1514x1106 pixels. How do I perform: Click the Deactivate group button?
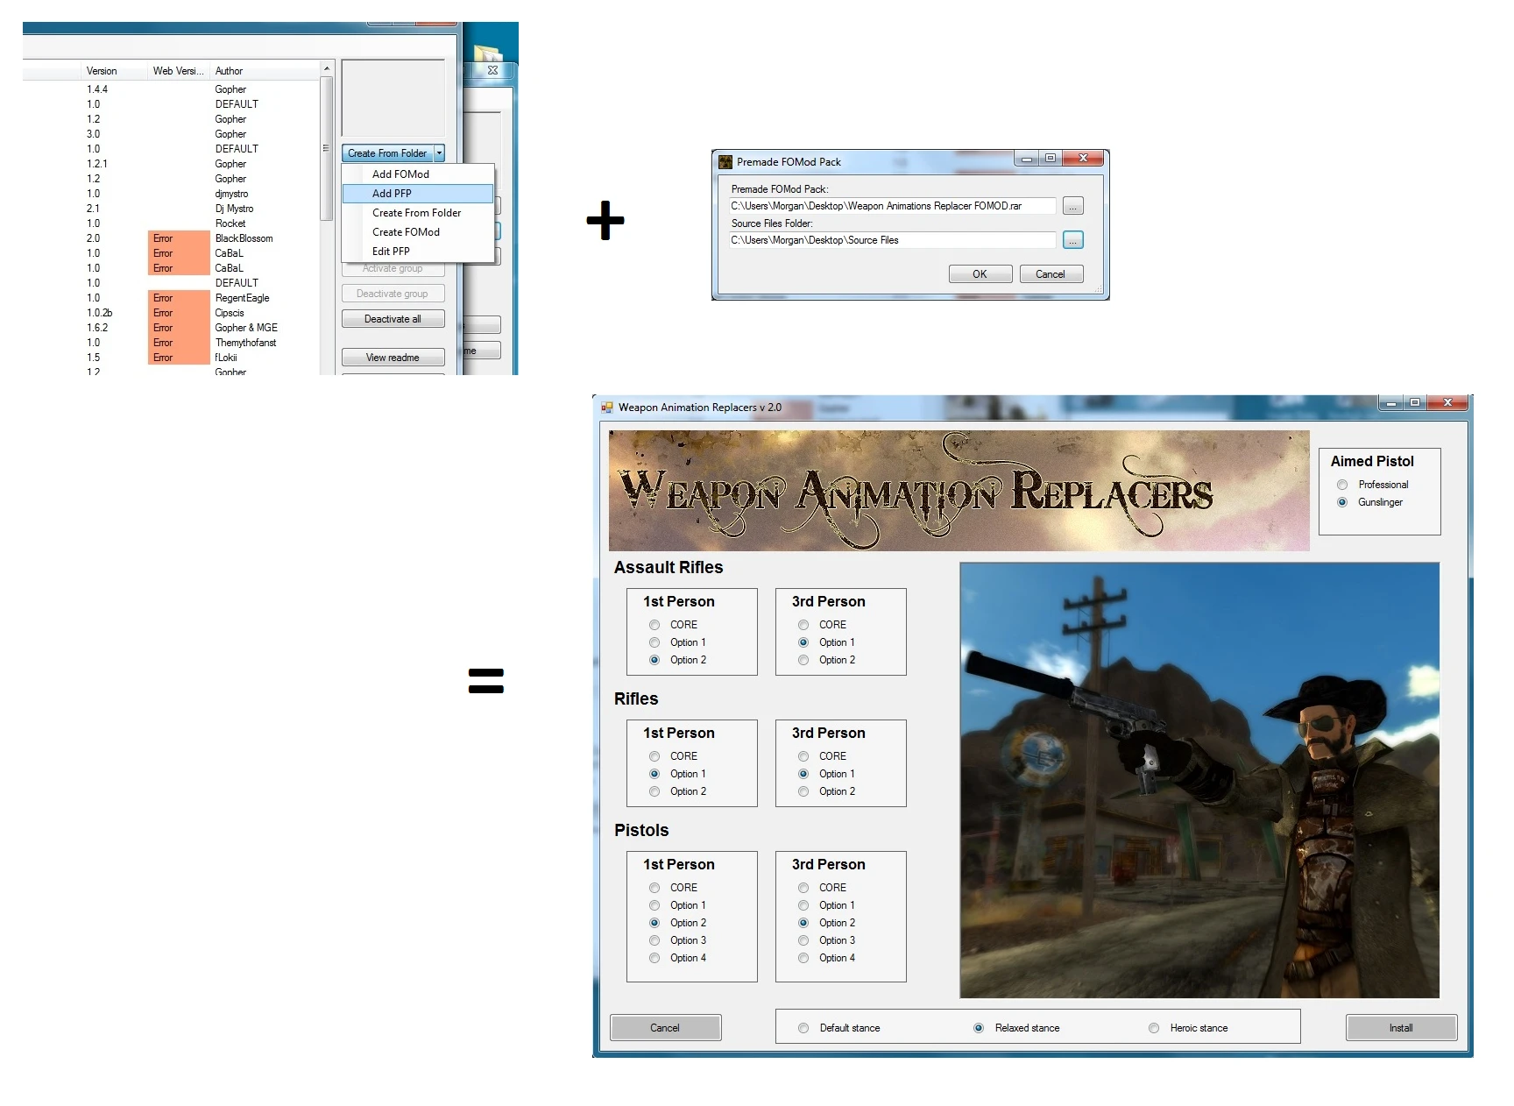[x=393, y=294]
